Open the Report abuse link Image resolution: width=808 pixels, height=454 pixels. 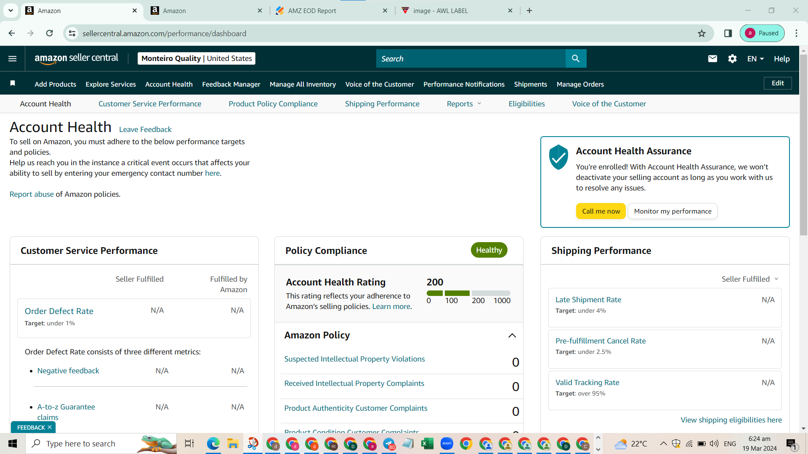pos(32,194)
